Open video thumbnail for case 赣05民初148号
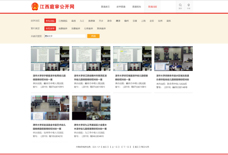Viewport: 228px width, 155px height. [x=173, y=59]
